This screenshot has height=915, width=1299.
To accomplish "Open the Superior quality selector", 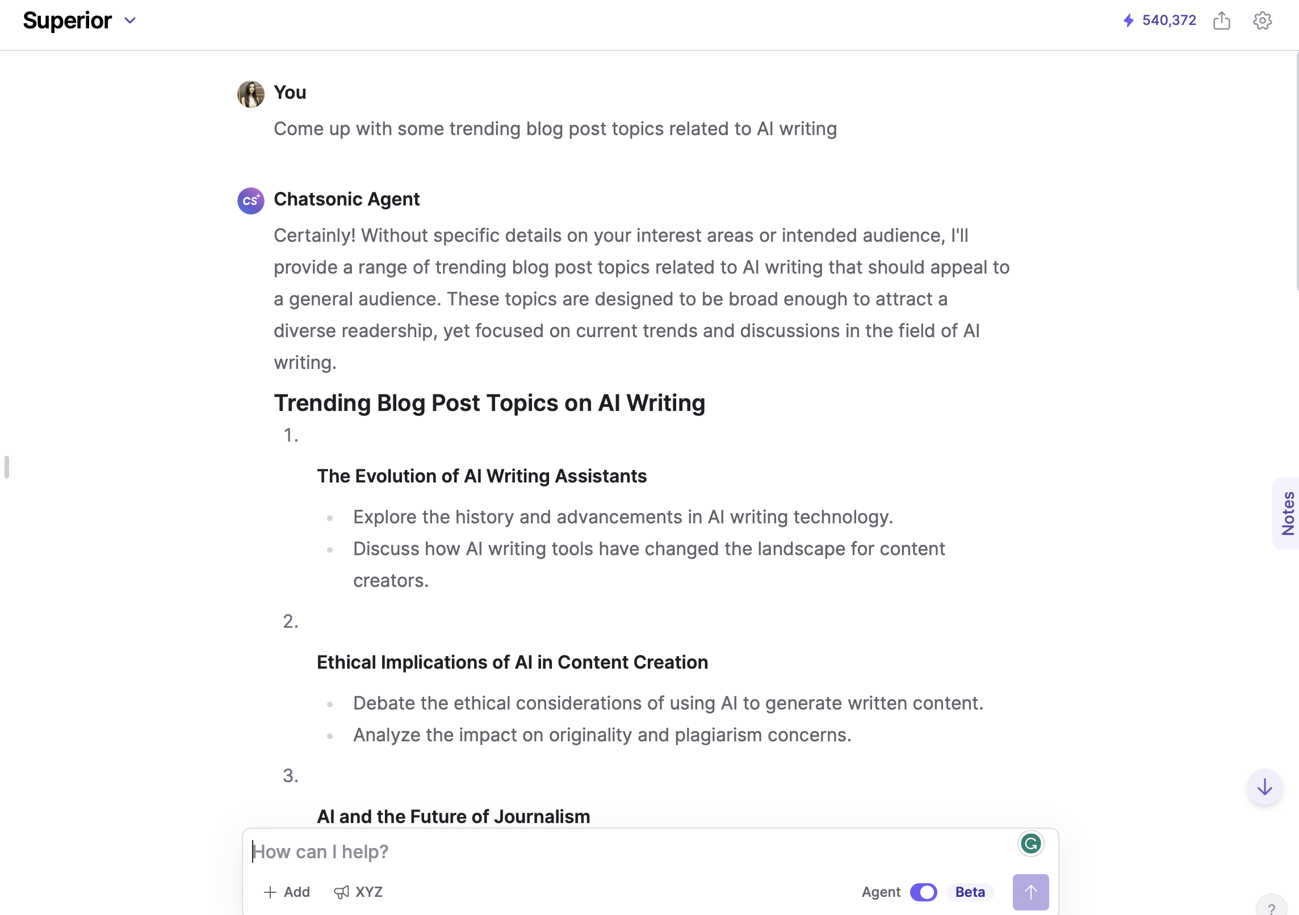I will point(68,21).
